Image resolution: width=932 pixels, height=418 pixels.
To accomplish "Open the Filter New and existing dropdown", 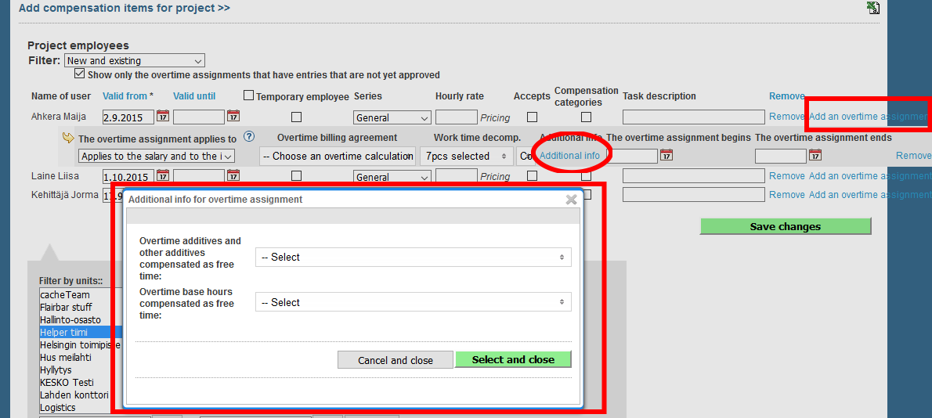I will [135, 60].
